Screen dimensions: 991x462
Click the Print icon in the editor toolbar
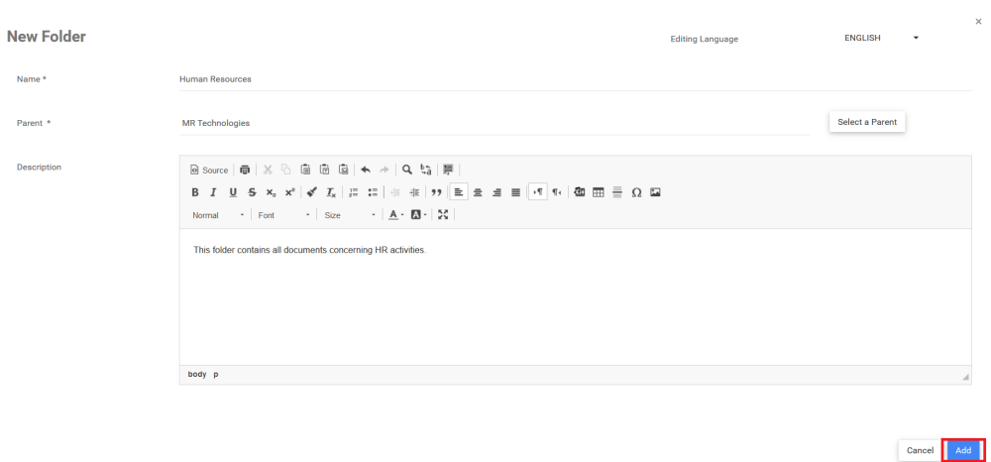(245, 170)
